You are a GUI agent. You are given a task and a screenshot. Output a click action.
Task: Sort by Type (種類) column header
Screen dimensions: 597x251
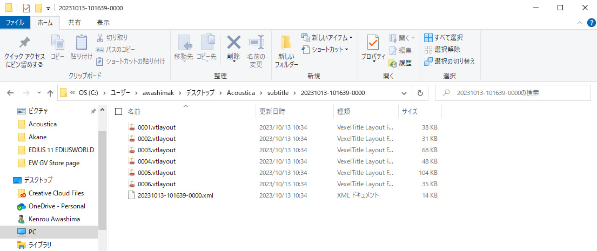344,111
